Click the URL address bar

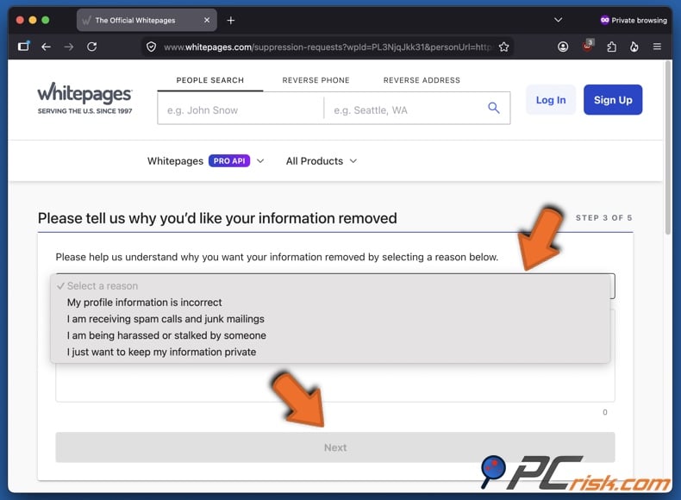(x=328, y=47)
